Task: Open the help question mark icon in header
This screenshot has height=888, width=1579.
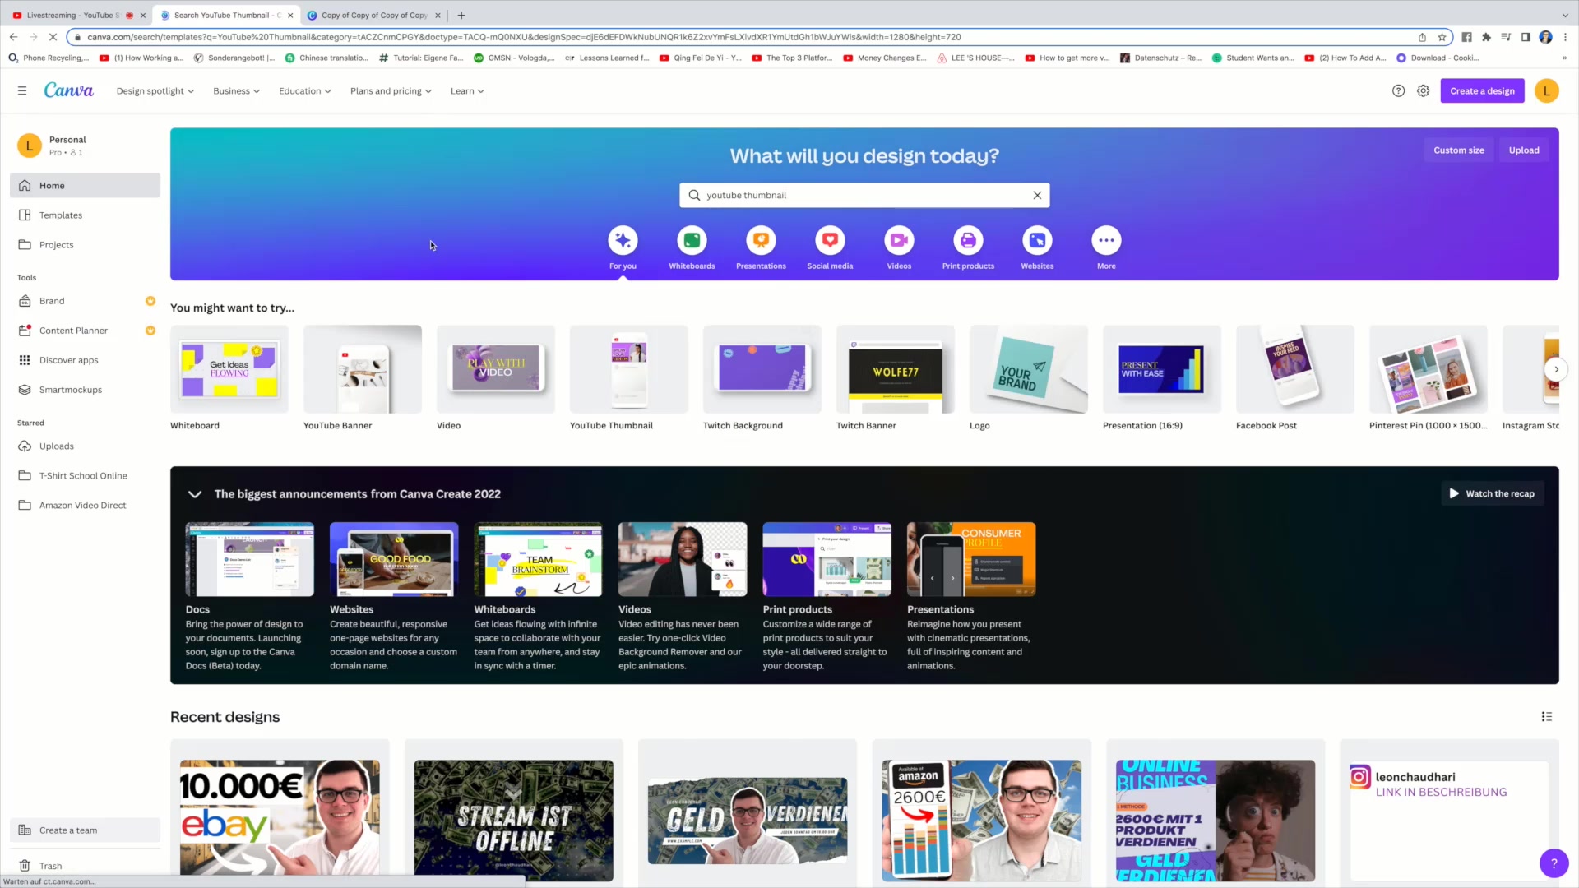Action: pyautogui.click(x=1398, y=91)
